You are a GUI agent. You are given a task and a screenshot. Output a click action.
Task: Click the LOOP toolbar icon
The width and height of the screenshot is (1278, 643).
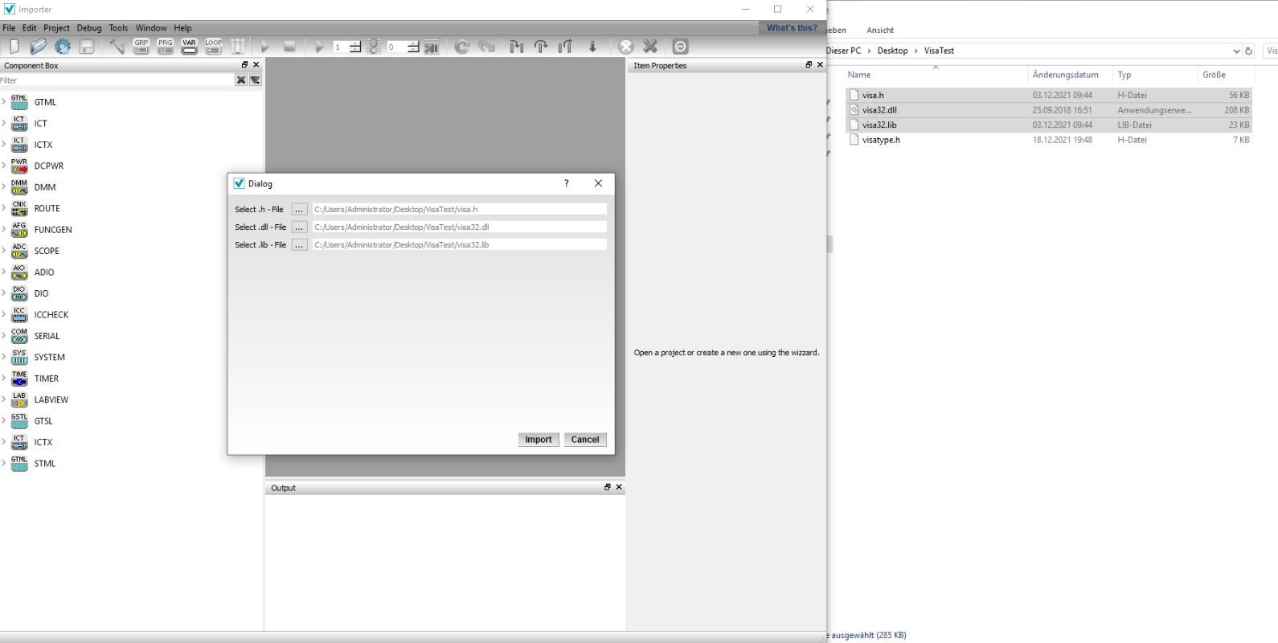pyautogui.click(x=214, y=47)
